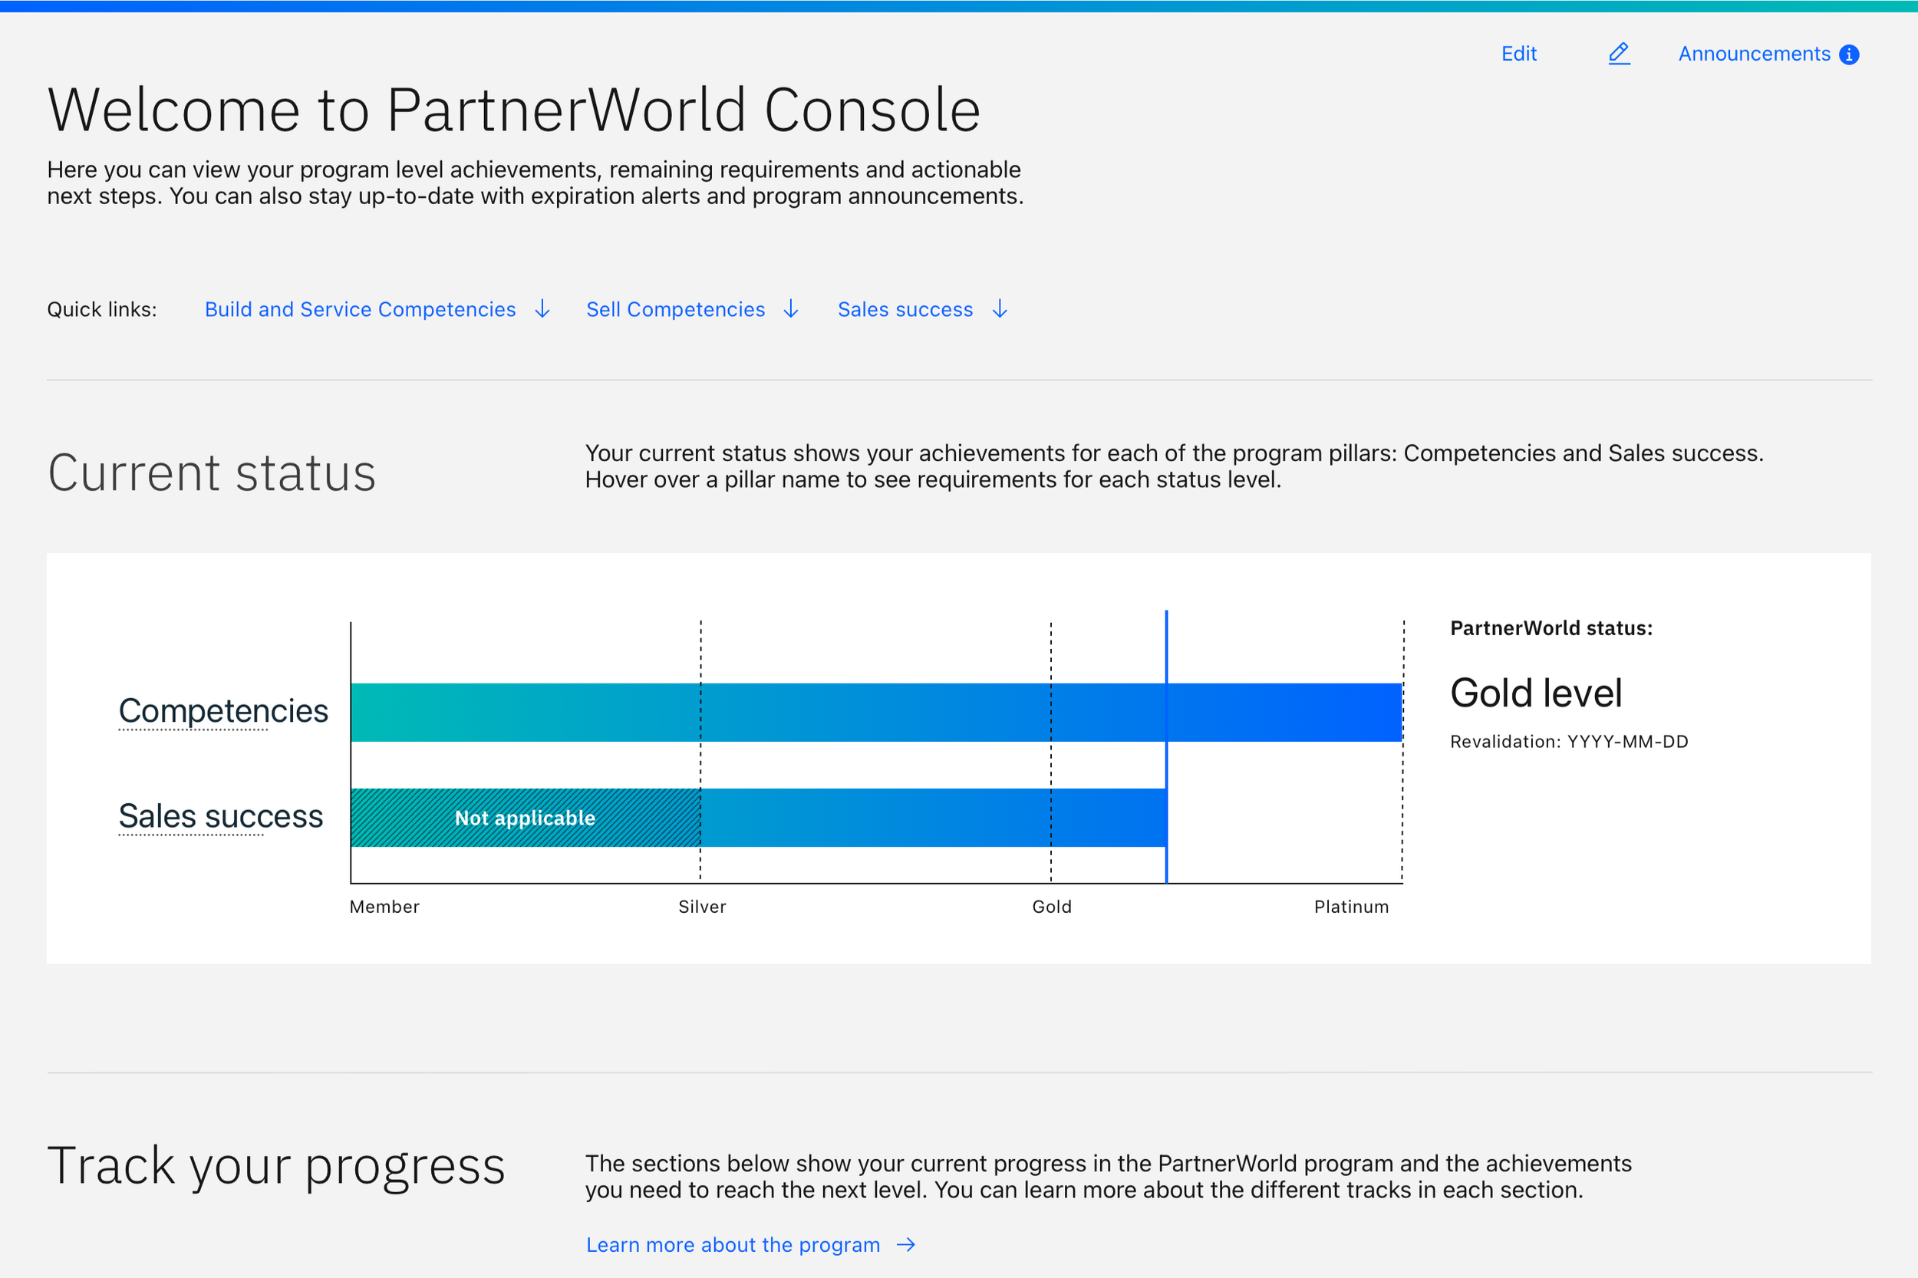The image size is (1918, 1278).
Task: Click down arrow beside Sell Competencies
Action: (x=791, y=310)
